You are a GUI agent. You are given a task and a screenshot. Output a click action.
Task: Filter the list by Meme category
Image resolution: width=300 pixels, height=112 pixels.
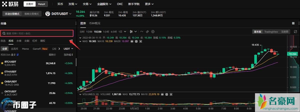(25, 49)
